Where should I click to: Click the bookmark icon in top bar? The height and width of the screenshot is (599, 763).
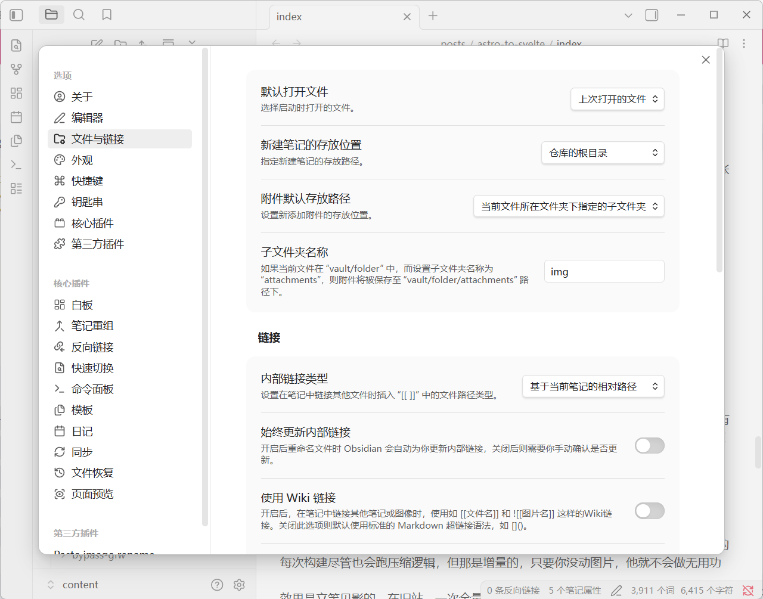[107, 15]
